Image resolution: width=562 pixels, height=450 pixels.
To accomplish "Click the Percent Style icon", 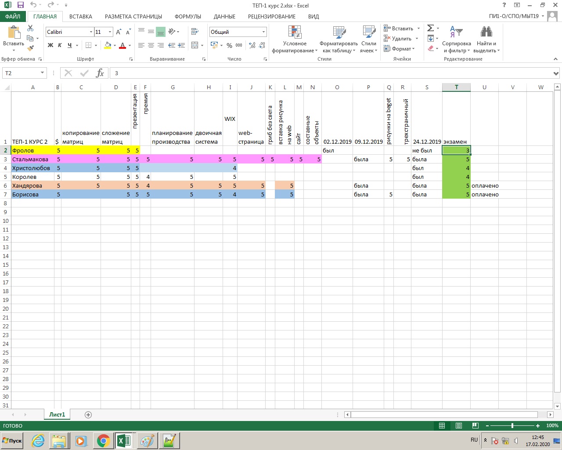I will 229,45.
